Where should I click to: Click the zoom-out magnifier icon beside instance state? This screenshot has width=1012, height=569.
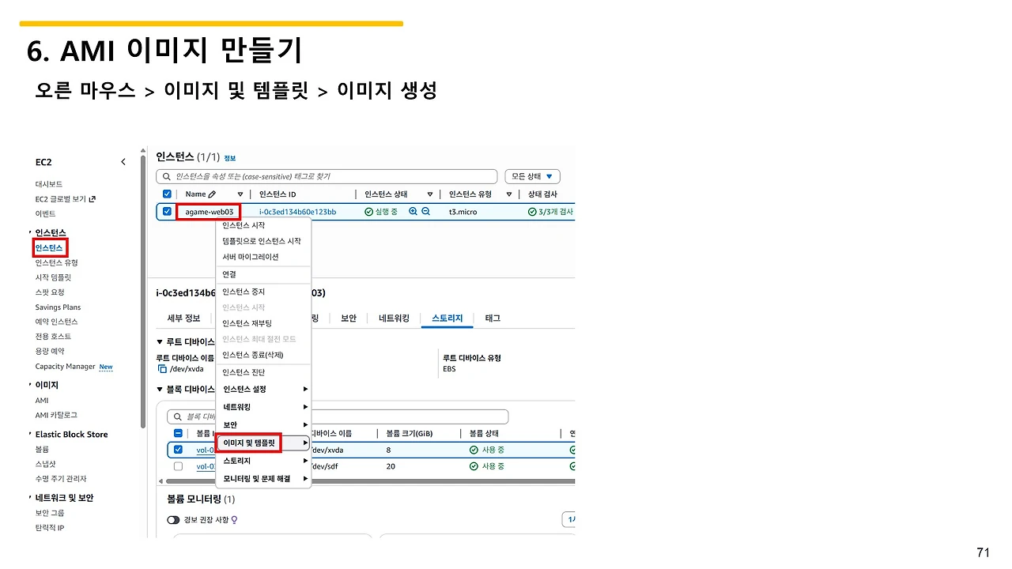(x=425, y=211)
